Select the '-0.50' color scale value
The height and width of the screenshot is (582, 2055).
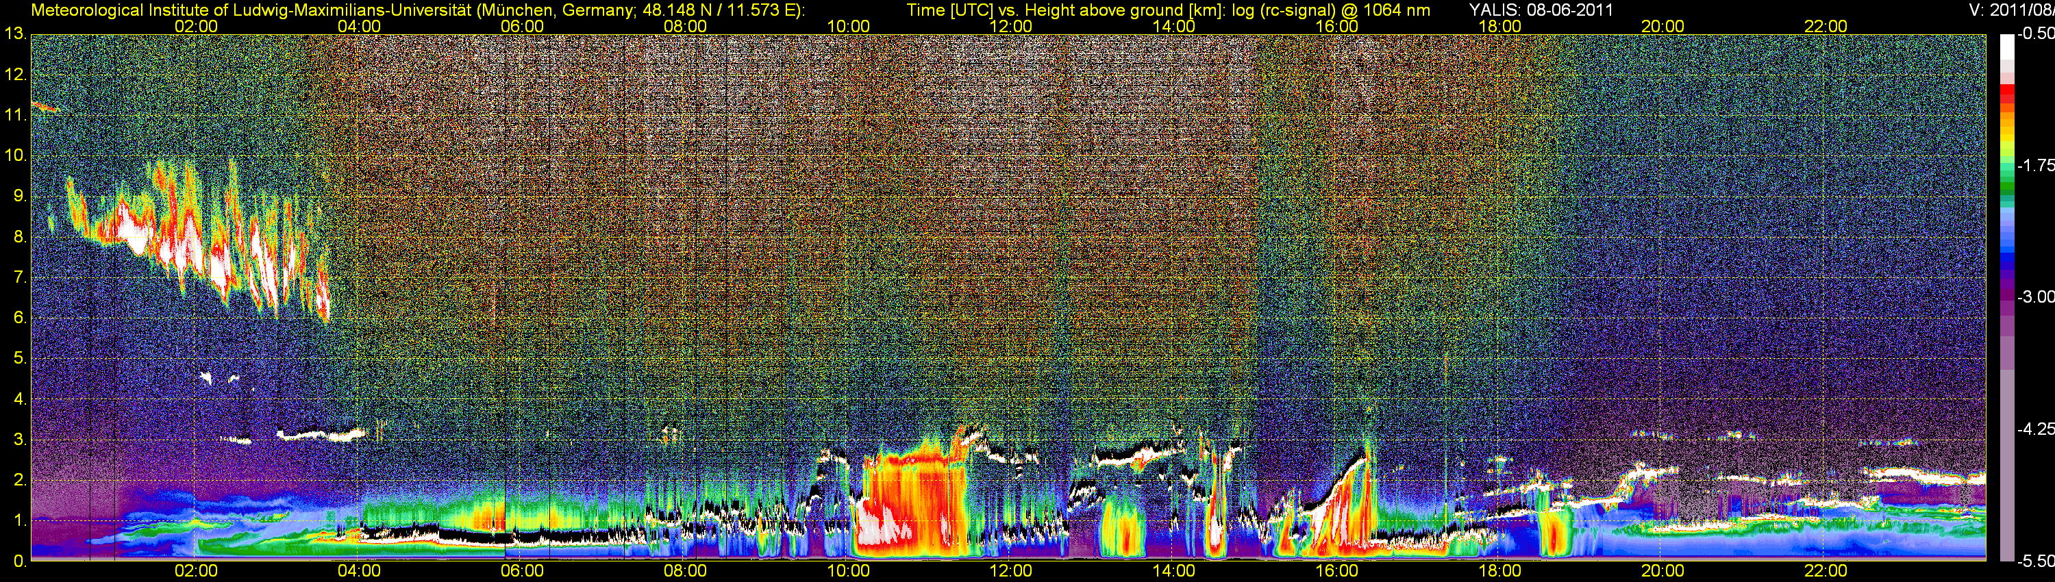point(2035,34)
